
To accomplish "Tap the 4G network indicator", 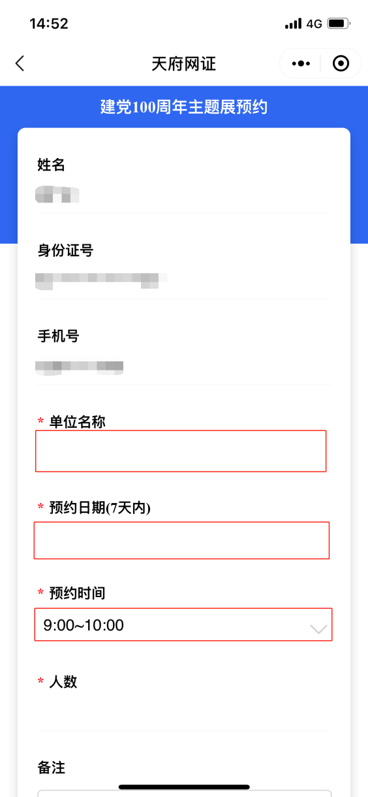I will (314, 24).
